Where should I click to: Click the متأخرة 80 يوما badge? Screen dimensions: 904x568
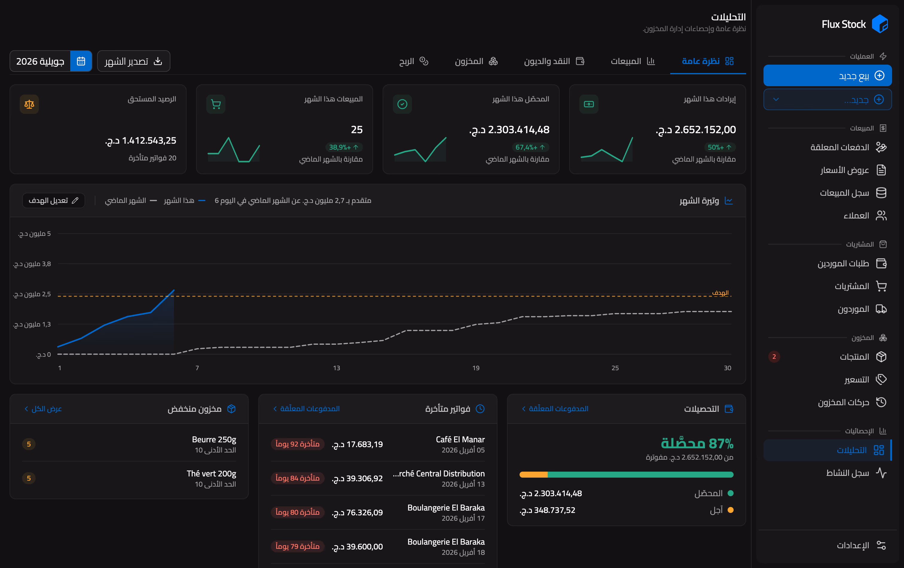[x=297, y=512]
